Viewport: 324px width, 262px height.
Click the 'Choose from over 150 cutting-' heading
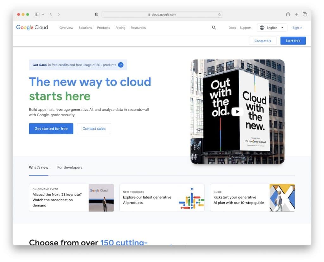click(x=88, y=242)
